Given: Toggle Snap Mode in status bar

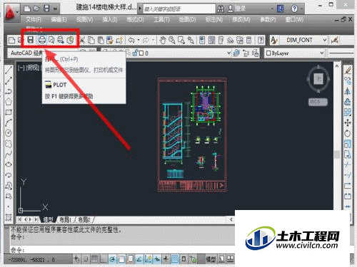Looking at the screenshot, I should pos(86,259).
